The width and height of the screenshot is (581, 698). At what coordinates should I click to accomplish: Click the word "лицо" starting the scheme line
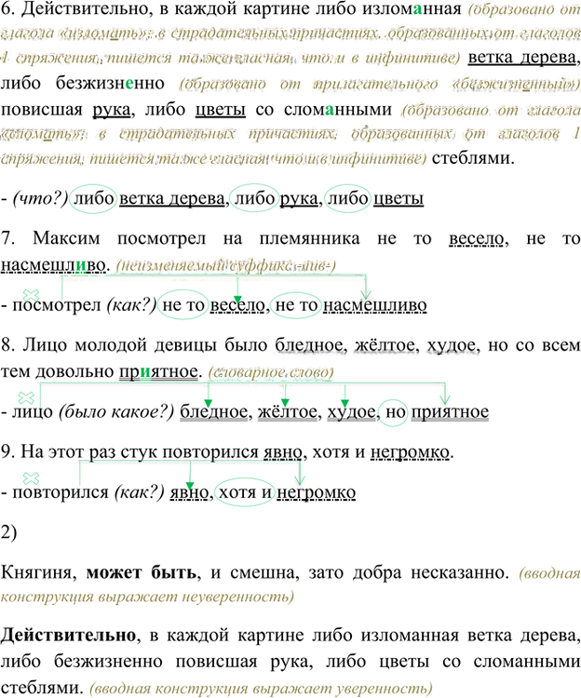(33, 411)
